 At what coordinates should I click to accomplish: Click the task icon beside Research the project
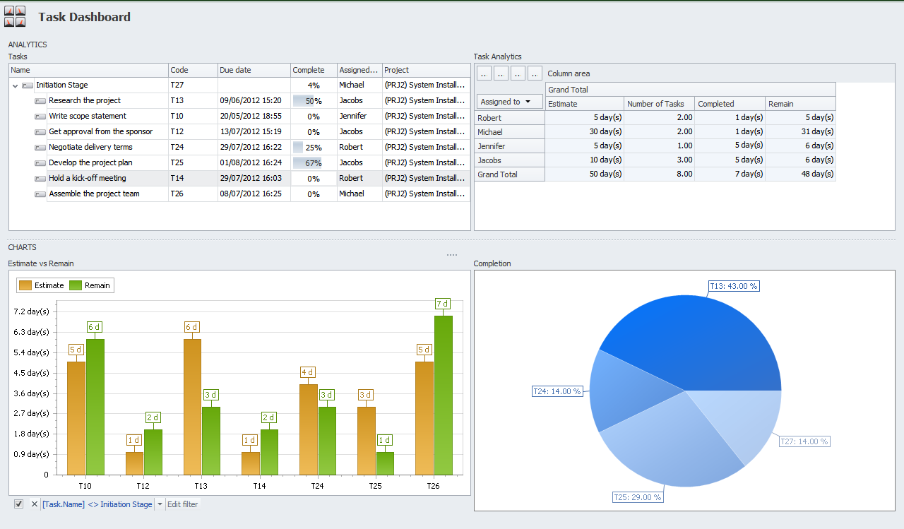coord(40,101)
